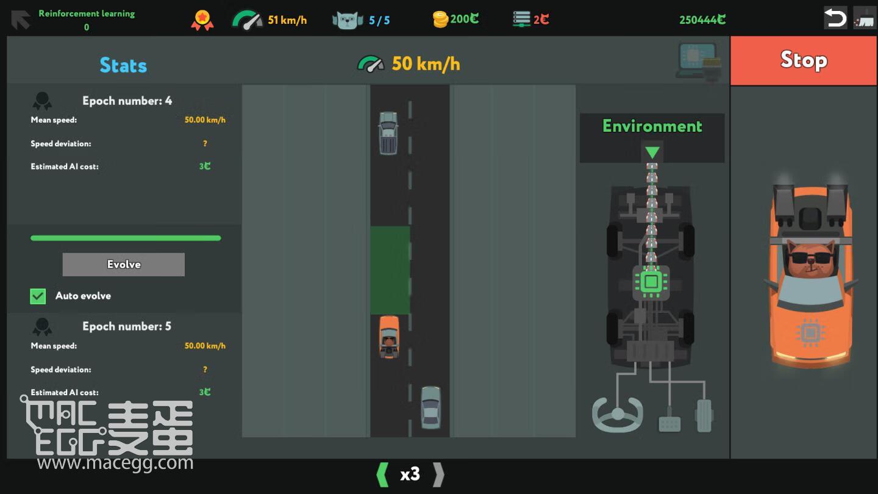878x494 pixels.
Task: Increase simulation speed with right chevron
Action: (x=438, y=474)
